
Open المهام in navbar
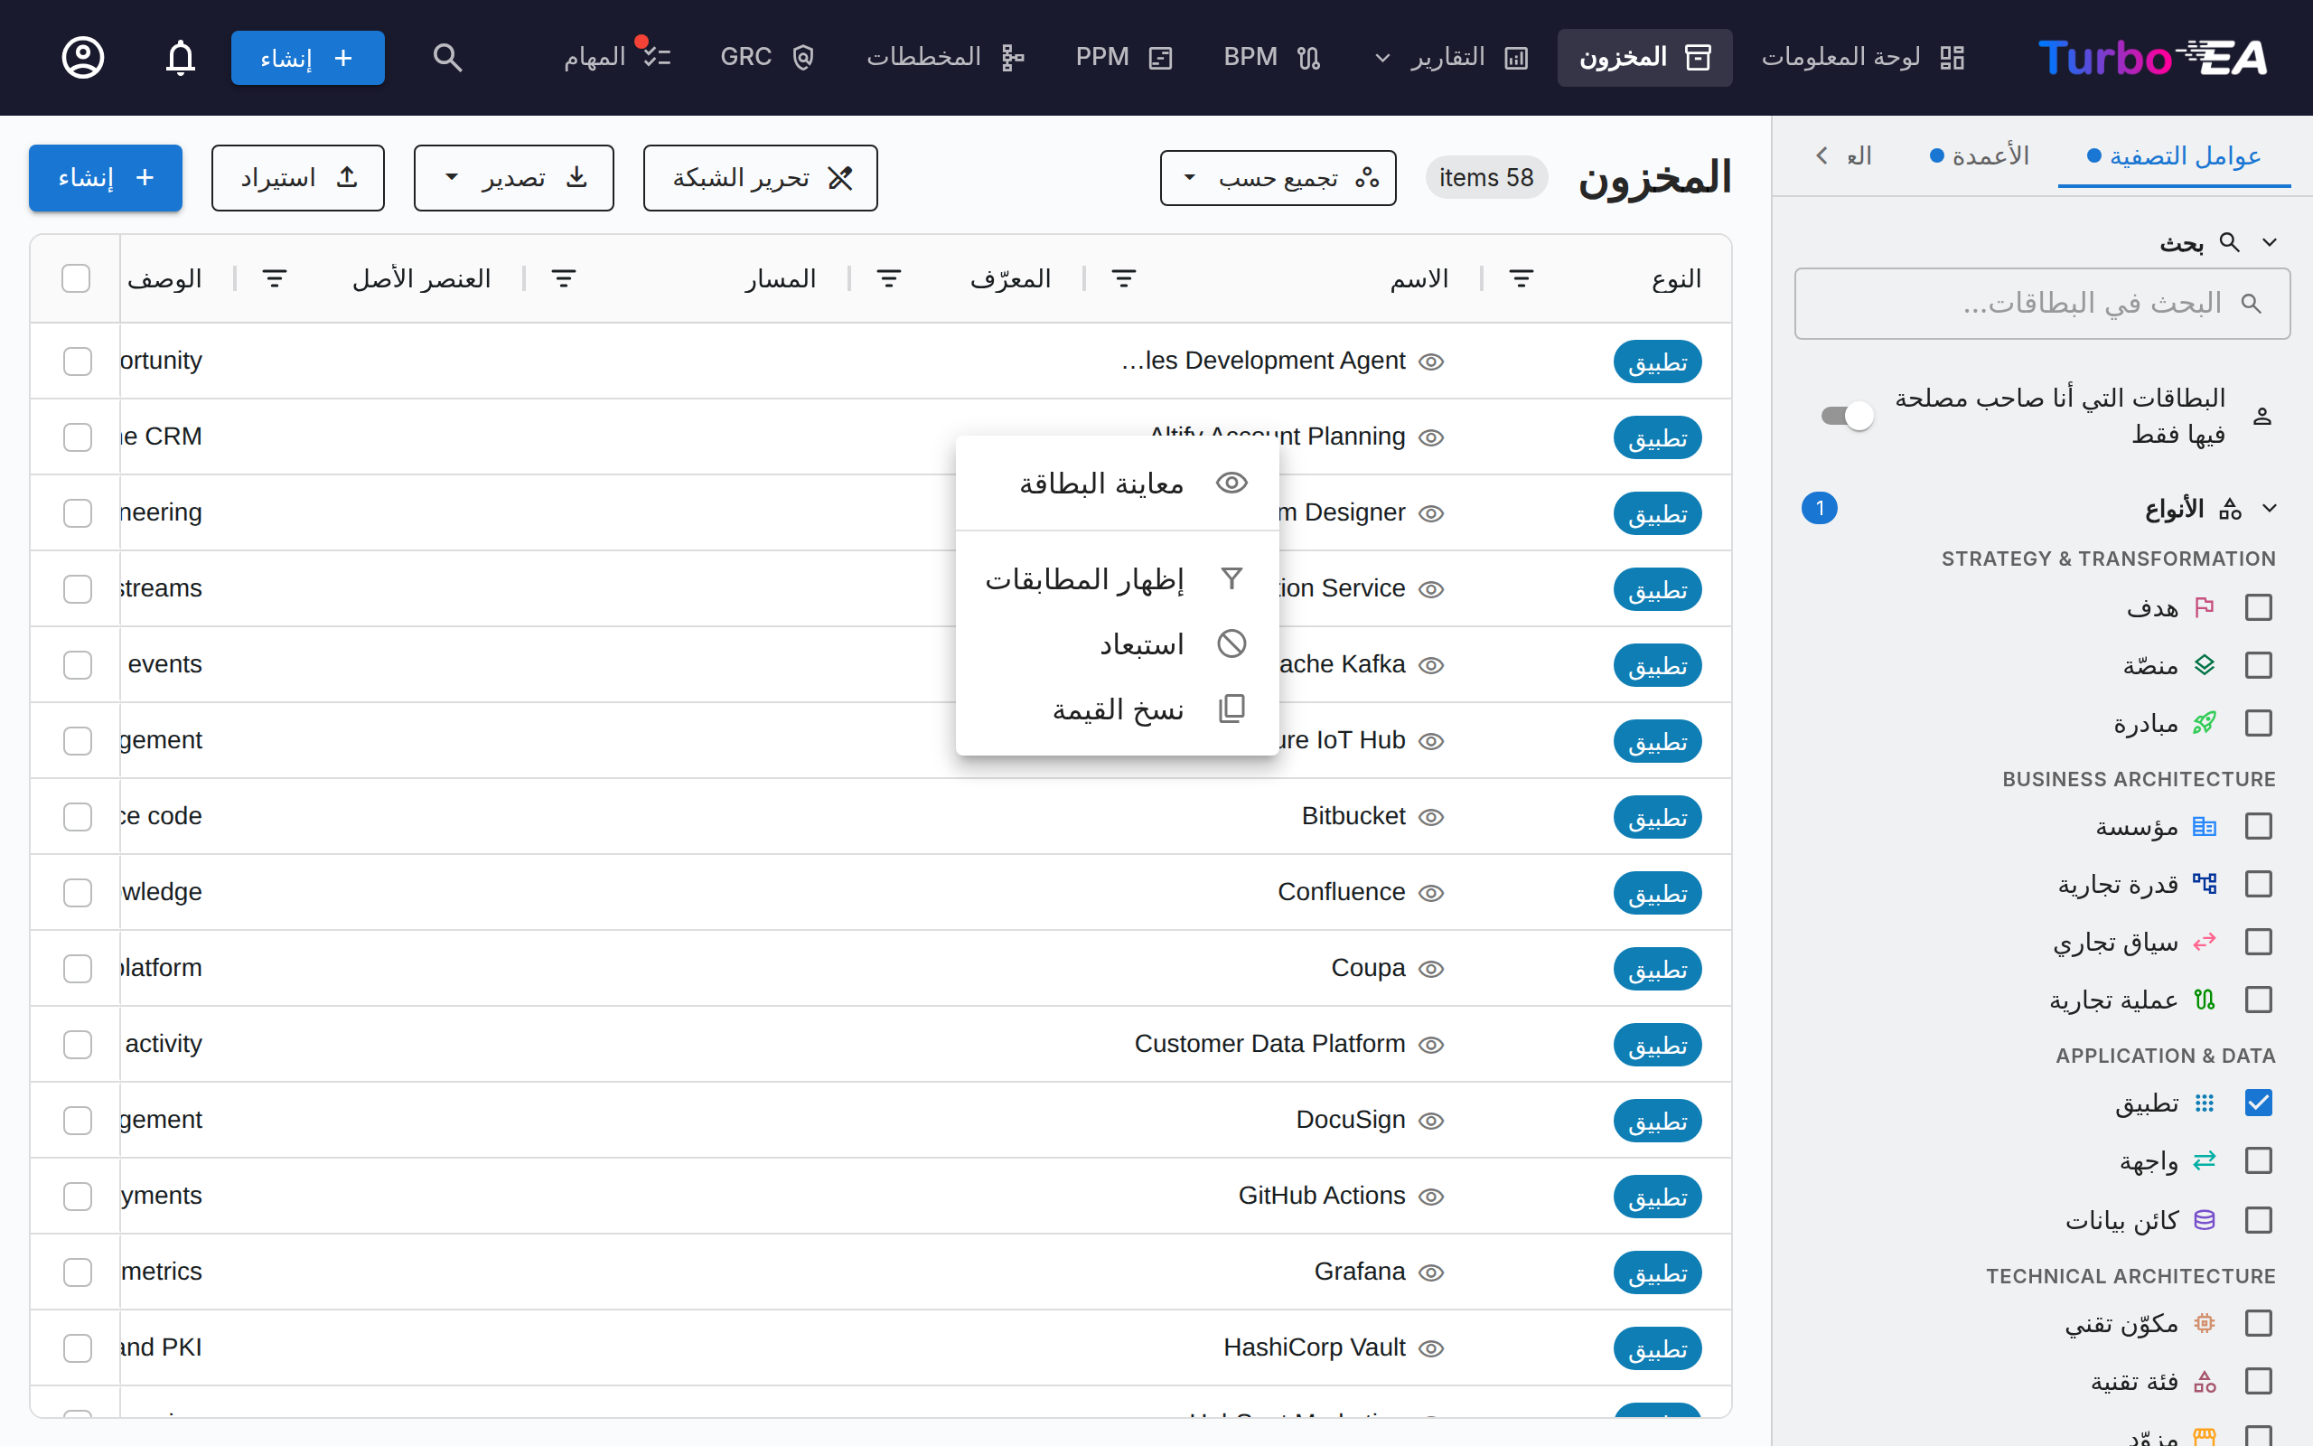click(x=617, y=57)
